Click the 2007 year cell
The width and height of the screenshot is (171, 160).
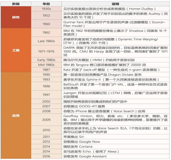pos(46,106)
